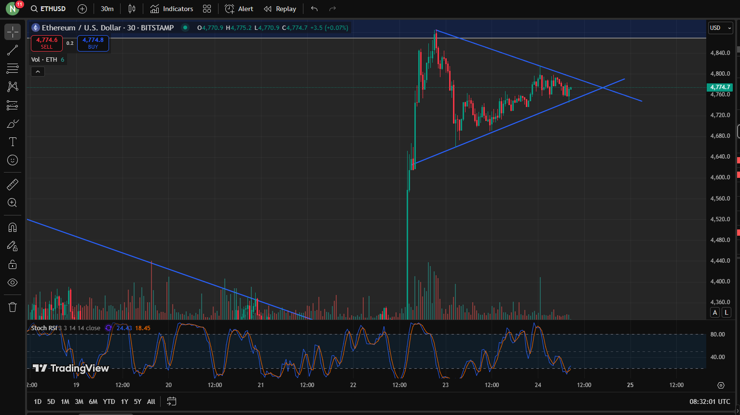Click the Stoch RSI indicator status icon
The width and height of the screenshot is (740, 415).
point(109,328)
